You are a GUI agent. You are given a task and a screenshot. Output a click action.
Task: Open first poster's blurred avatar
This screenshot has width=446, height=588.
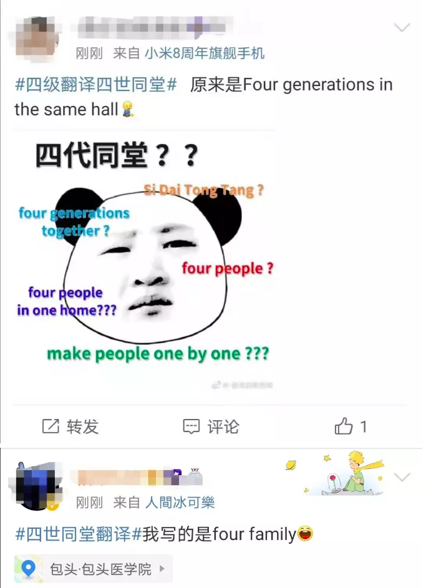(37, 37)
